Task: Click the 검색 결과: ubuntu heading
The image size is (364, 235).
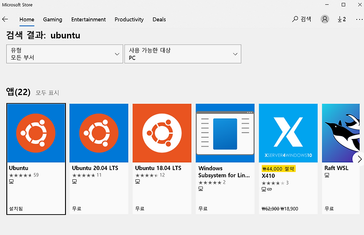Action: tap(43, 35)
